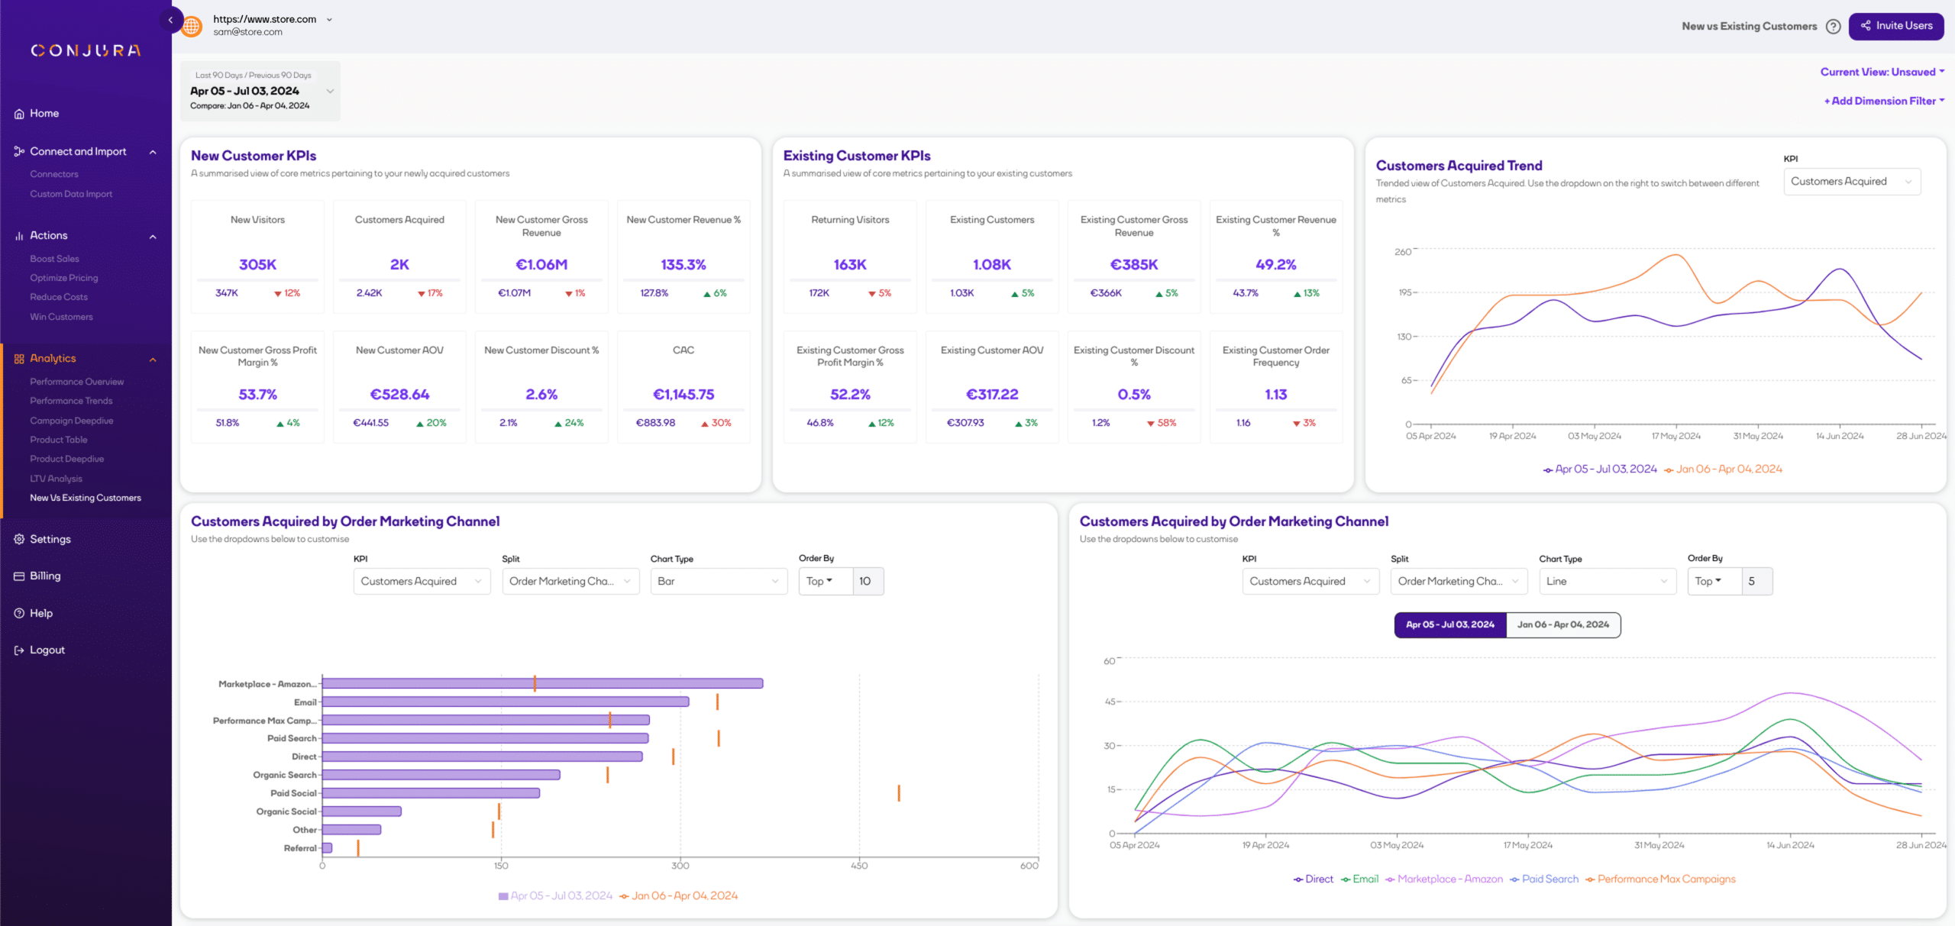Click the Win Customers icon
The height and width of the screenshot is (926, 1955).
(x=61, y=317)
